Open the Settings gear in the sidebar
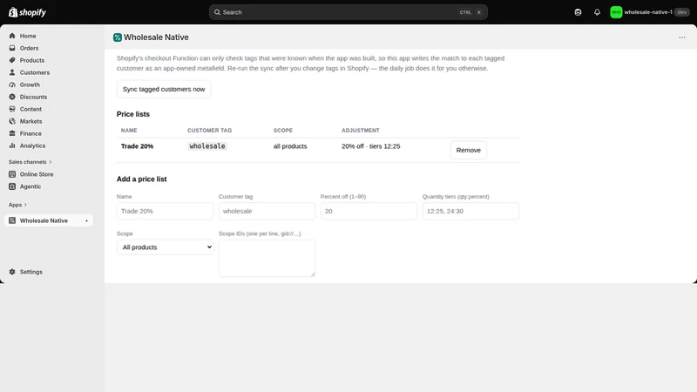697x392 pixels. point(12,272)
